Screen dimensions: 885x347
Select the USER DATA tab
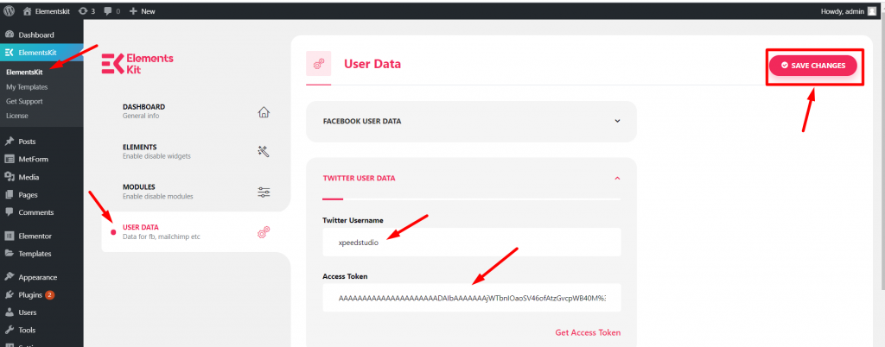pos(196,231)
